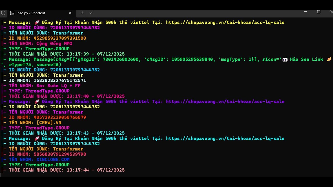333x187 pixels.
Task: Click the purple shopavuong.vn message link
Action: click(x=225, y=102)
